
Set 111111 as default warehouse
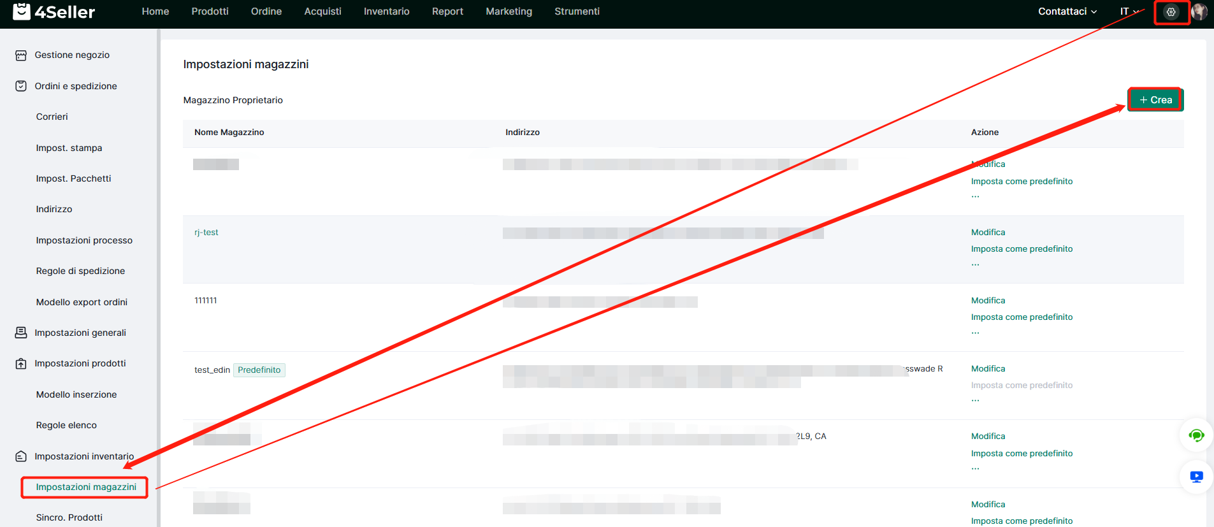pos(1022,317)
